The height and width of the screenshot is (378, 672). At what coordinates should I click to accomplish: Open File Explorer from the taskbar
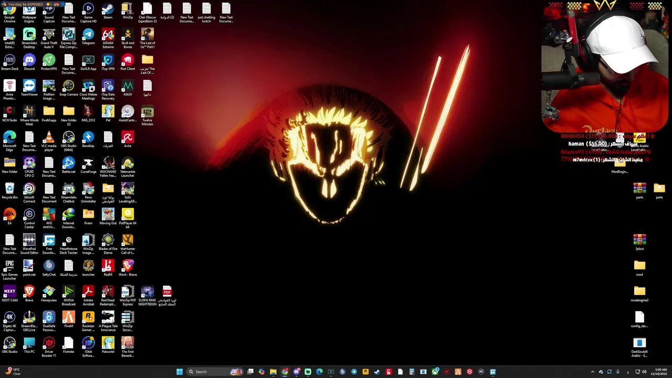click(x=273, y=372)
